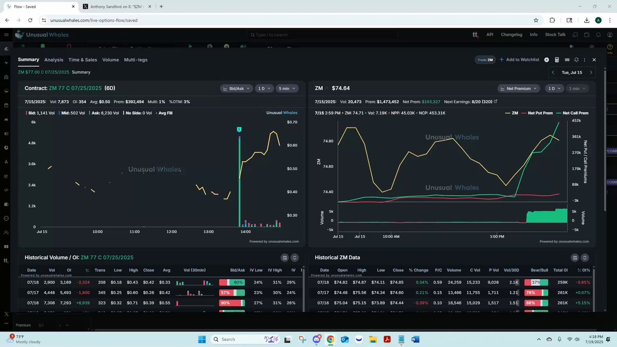Open the Net Premium dropdown
This screenshot has width=617, height=347.
(x=518, y=88)
